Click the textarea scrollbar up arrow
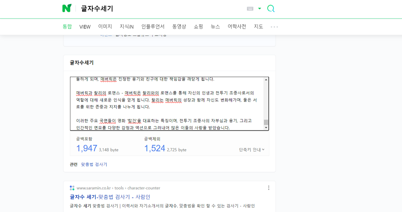This screenshot has height=212, width=402. 266,80
